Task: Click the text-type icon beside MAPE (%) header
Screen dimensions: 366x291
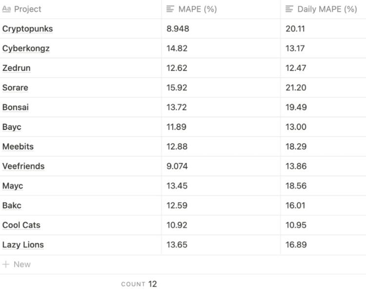Action: tap(170, 9)
